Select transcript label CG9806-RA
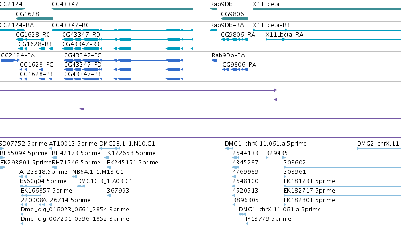 click(x=238, y=34)
